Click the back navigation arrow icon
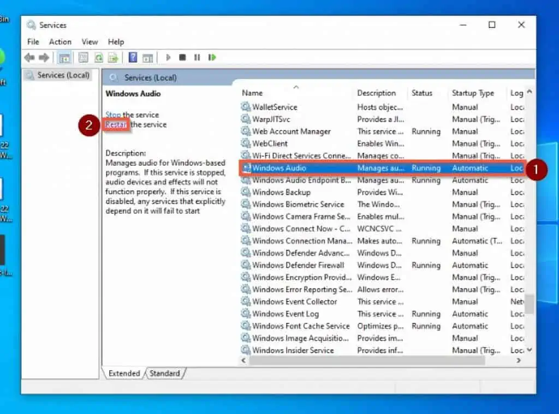The height and width of the screenshot is (414, 559). point(29,57)
